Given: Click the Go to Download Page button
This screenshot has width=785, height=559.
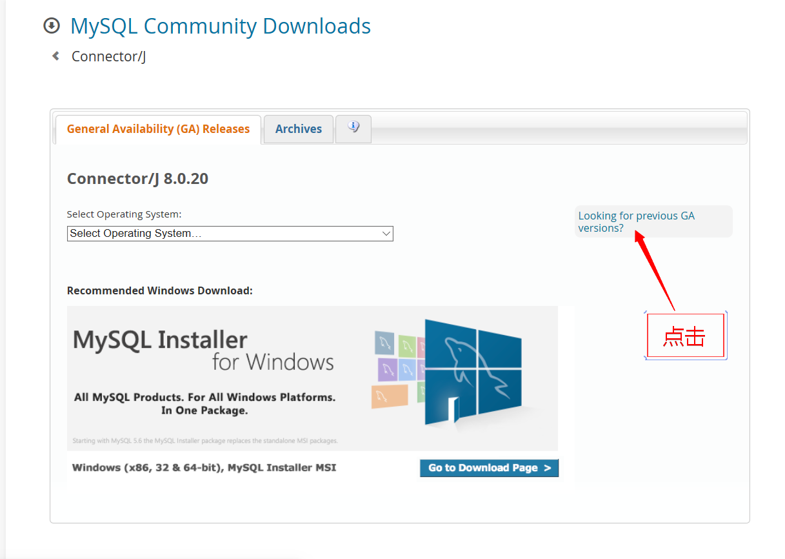Looking at the screenshot, I should (x=489, y=468).
